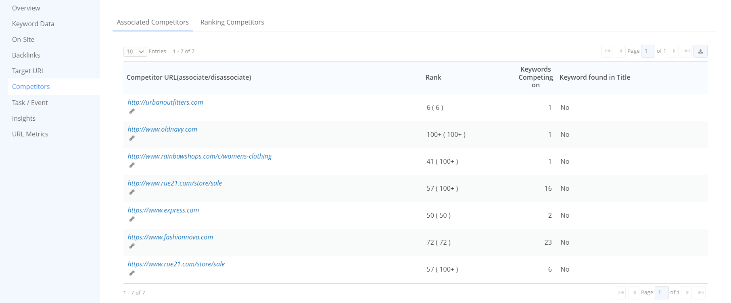
Task: Navigate to Backlinks section
Action: click(x=26, y=55)
